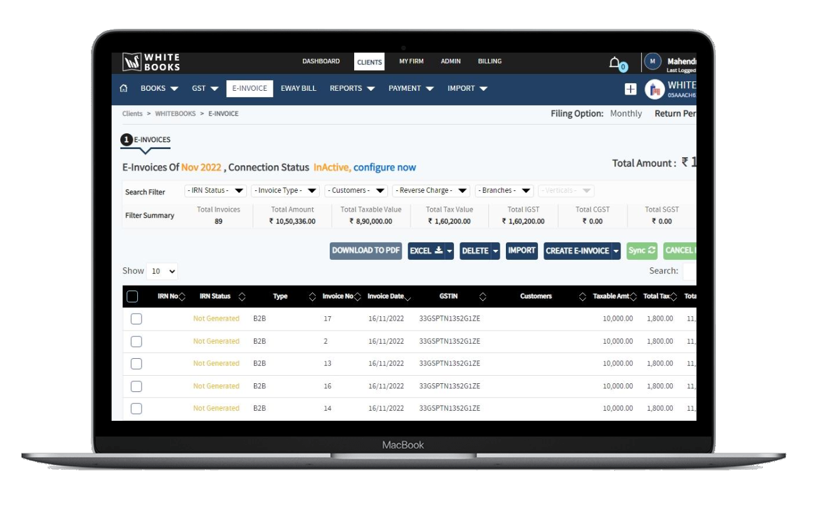Open the Show entries count dropdown
Image resolution: width=830 pixels, height=526 pixels.
[x=162, y=271]
